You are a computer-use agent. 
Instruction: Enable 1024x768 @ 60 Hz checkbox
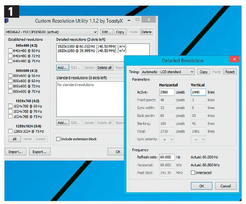tap(10, 106)
